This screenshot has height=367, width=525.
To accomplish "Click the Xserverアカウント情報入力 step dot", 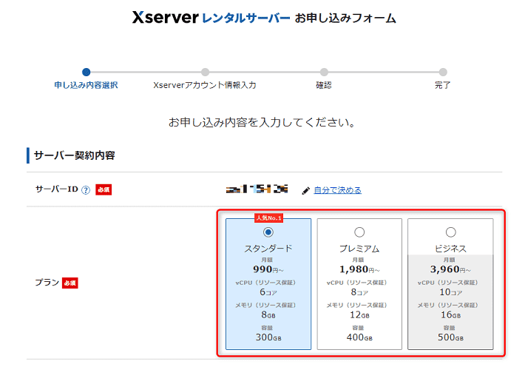I will tap(205, 72).
